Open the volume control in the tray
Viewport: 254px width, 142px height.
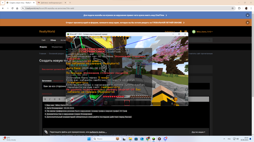click(237, 139)
